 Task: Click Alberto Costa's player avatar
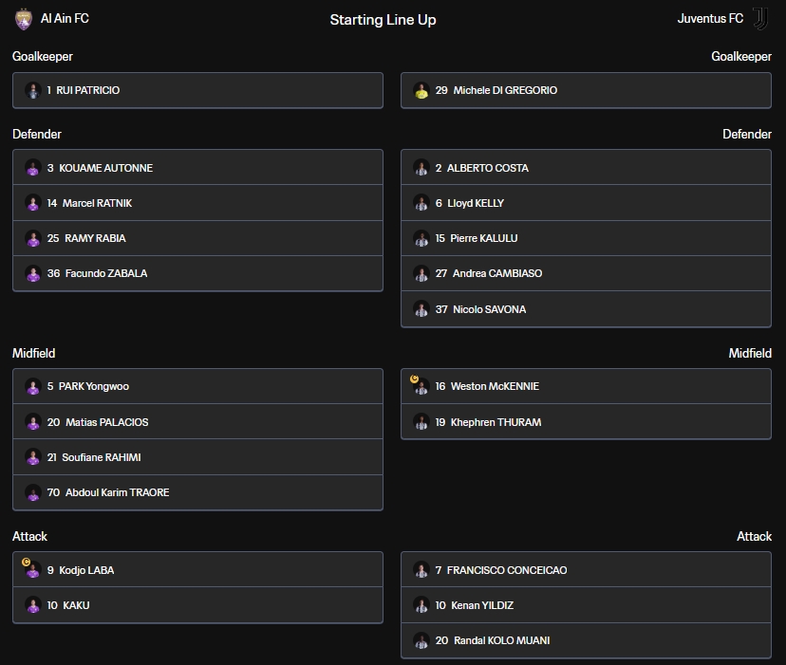pyautogui.click(x=421, y=168)
